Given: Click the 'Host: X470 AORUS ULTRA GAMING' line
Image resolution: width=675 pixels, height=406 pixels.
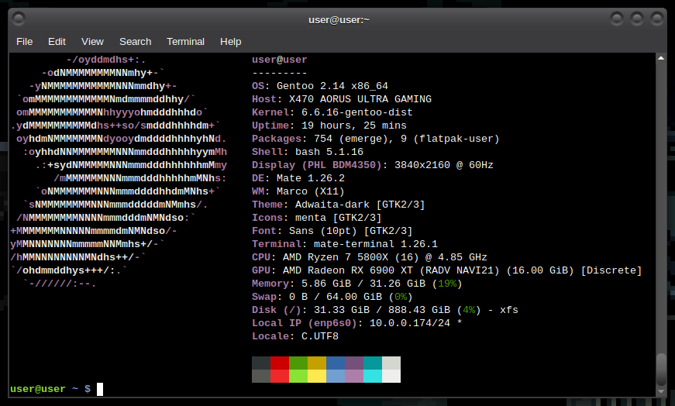Looking at the screenshot, I should coord(341,99).
